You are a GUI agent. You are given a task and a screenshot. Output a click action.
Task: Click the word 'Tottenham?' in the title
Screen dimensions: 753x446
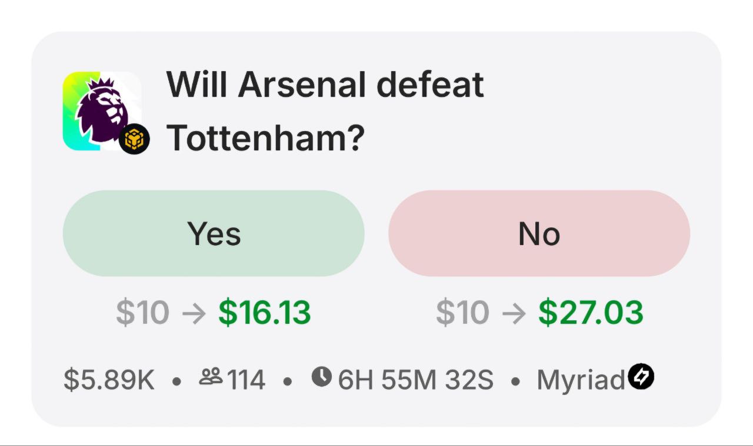tap(265, 138)
